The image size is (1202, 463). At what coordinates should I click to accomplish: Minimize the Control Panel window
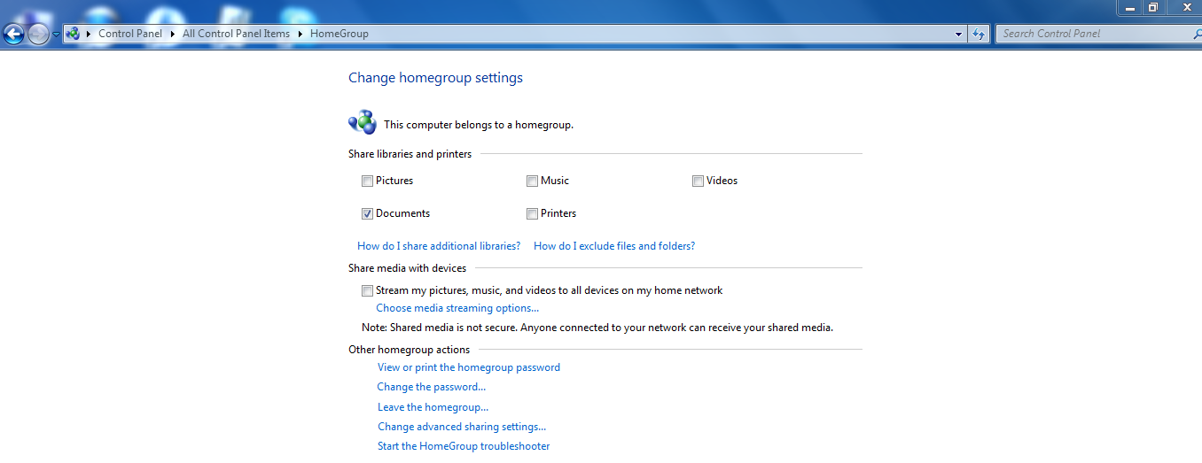[x=1130, y=7]
